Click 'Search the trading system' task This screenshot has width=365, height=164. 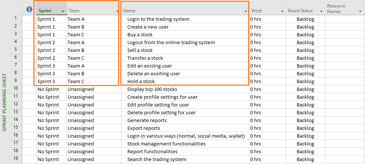[x=157, y=159]
